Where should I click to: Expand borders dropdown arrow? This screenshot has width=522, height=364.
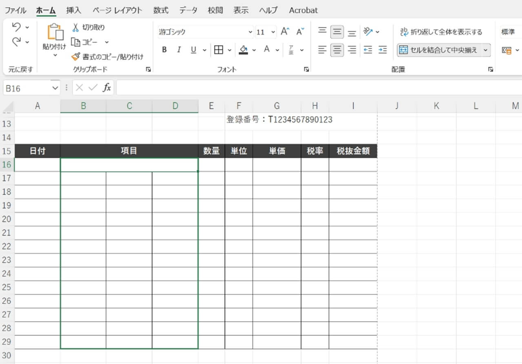229,50
